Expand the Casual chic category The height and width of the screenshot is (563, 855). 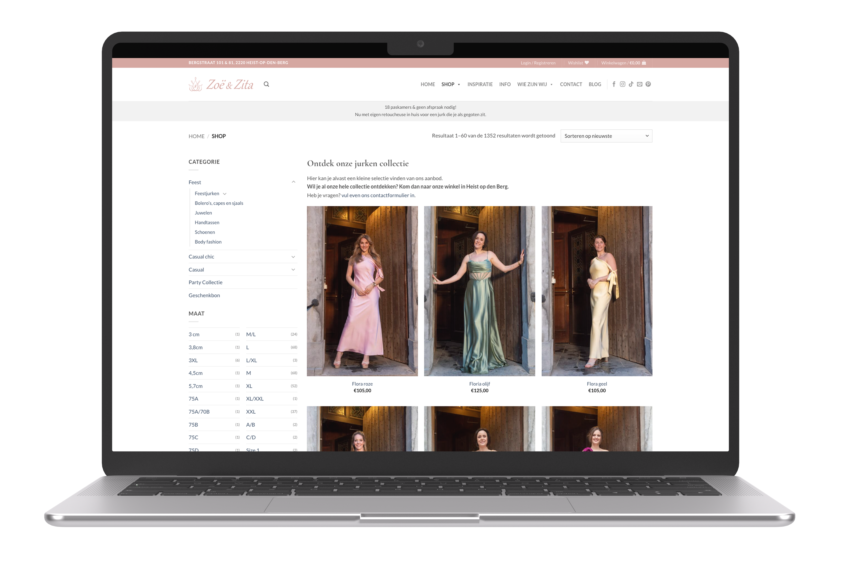(294, 257)
